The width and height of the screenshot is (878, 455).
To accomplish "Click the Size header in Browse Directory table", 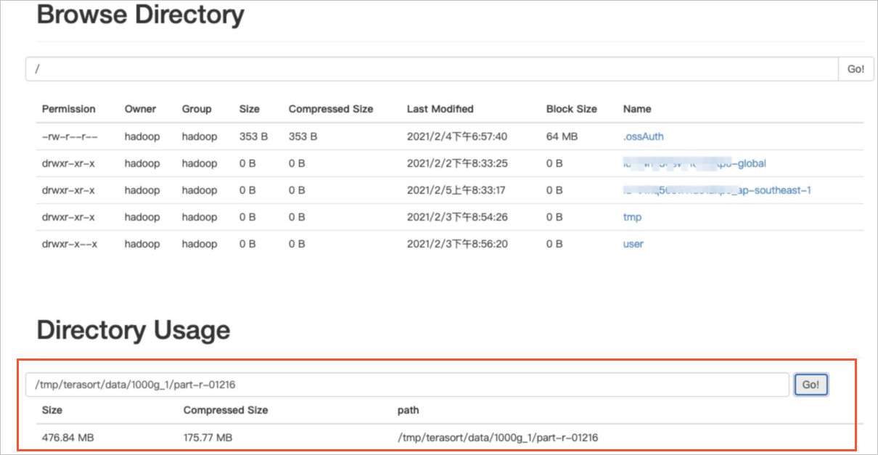I will (x=249, y=109).
